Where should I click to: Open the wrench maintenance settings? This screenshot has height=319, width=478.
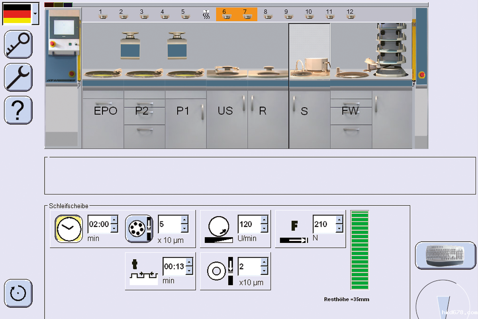(x=18, y=77)
